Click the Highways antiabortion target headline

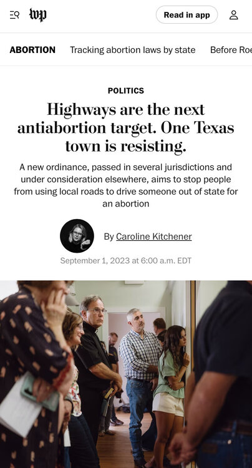[126, 127]
